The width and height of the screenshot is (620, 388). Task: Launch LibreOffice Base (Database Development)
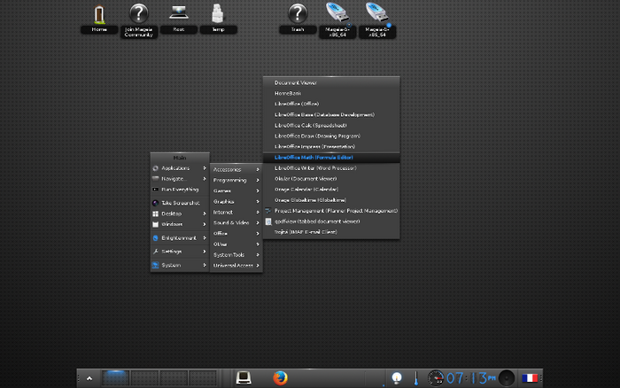pos(331,114)
